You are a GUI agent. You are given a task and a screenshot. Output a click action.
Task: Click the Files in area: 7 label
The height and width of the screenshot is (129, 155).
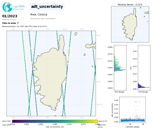(10, 23)
